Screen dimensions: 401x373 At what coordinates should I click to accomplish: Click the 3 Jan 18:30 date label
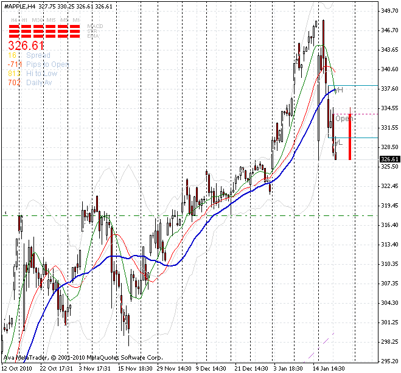click(x=288, y=369)
